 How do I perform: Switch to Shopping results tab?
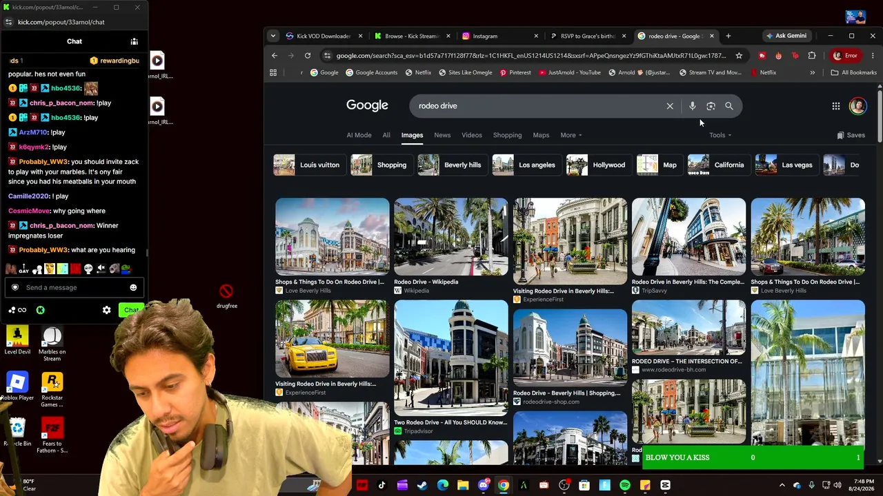[x=507, y=135]
